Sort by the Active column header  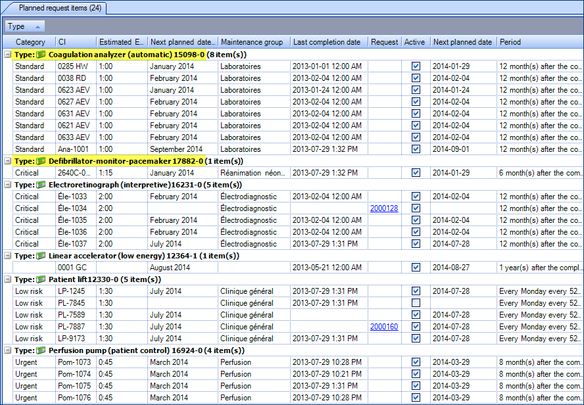pyautogui.click(x=416, y=42)
